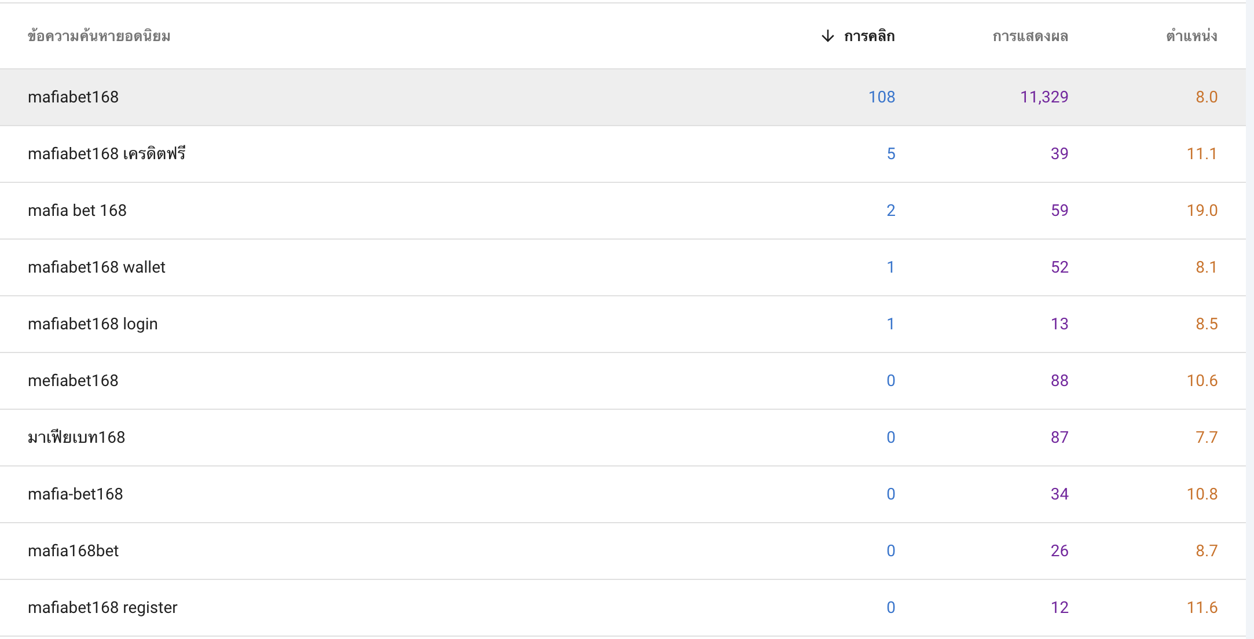Click position value 7.7
The image size is (1254, 639).
(1207, 437)
